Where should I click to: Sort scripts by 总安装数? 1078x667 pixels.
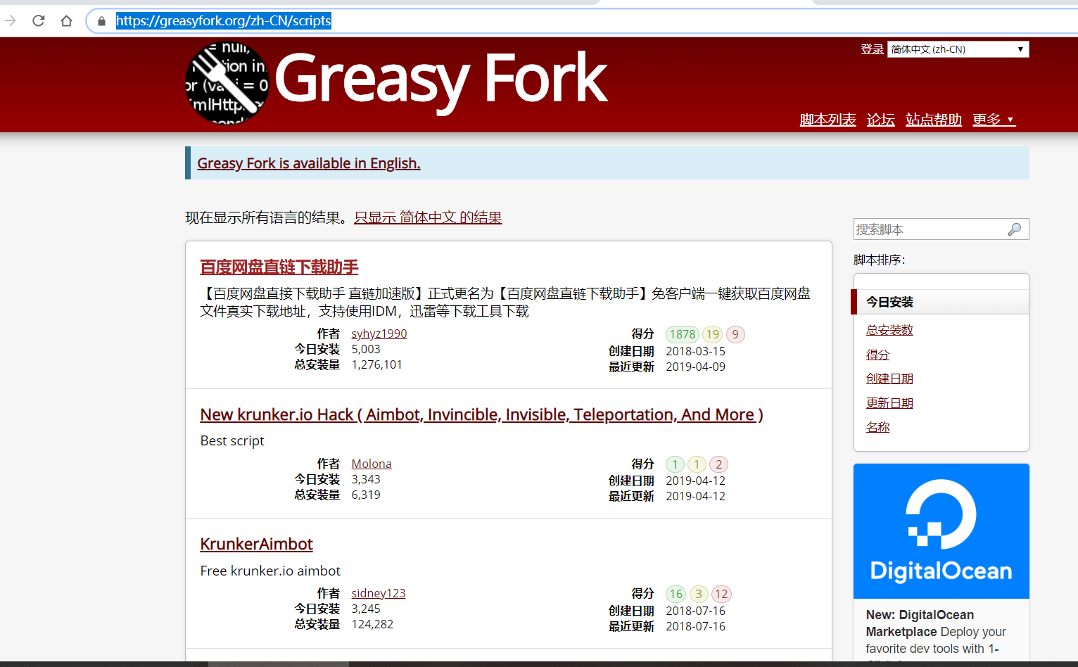(889, 330)
